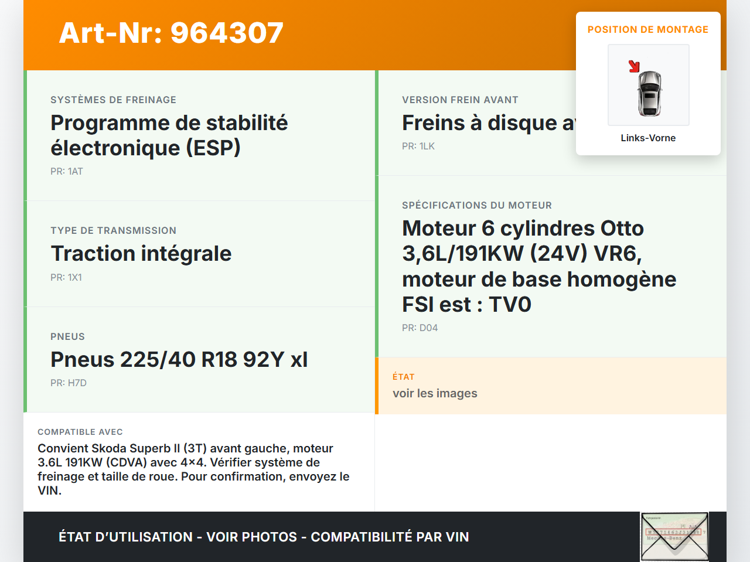Click the PR: 1LK code
750x562 pixels.
pos(418,147)
